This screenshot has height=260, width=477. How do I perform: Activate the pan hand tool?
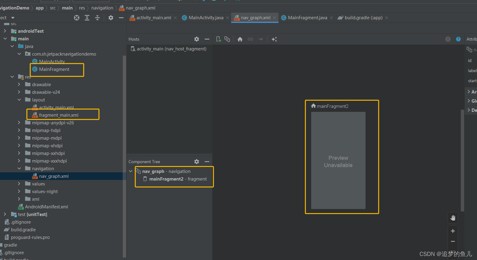(x=453, y=218)
